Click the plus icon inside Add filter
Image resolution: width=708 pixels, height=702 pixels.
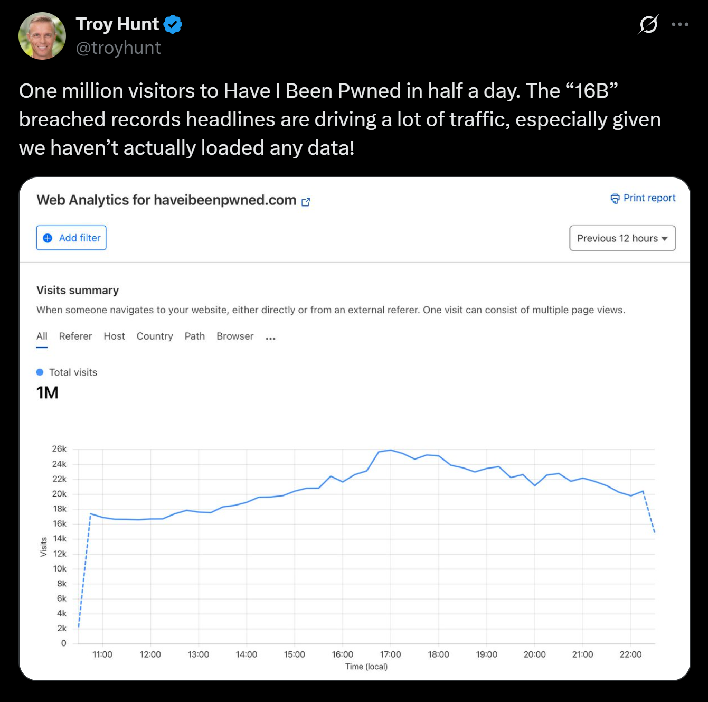point(48,238)
